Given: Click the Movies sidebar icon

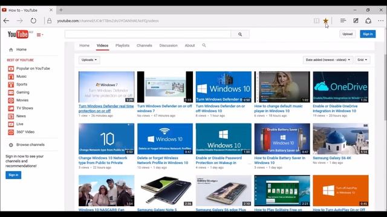Looking at the screenshot, I should tap(11, 101).
